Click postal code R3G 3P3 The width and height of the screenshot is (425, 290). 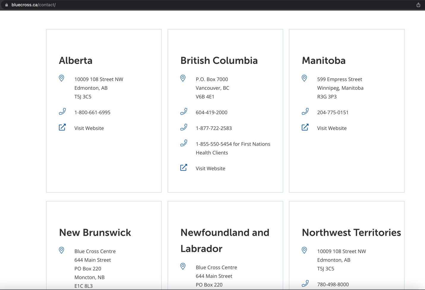coord(327,97)
